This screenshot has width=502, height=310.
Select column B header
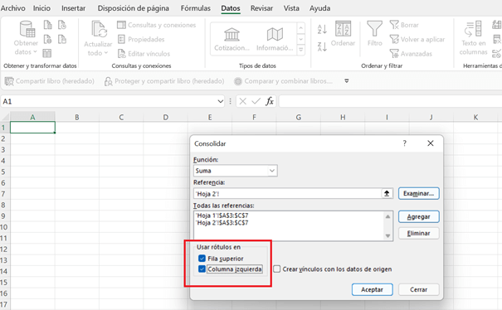click(77, 118)
